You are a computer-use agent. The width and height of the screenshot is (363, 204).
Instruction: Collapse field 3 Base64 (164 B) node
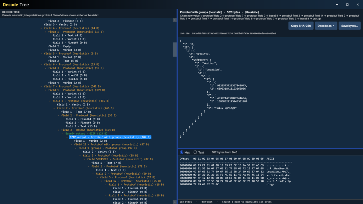pyautogui.click(x=58, y=130)
